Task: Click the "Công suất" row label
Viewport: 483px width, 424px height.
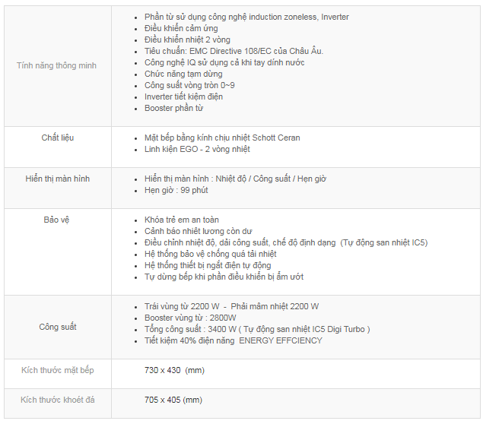Action: (58, 327)
